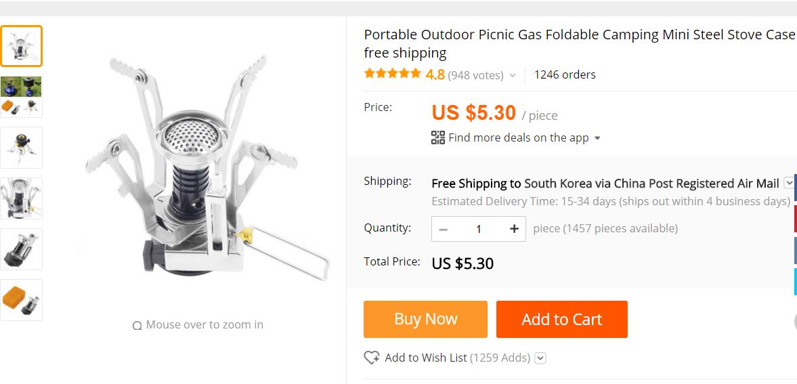This screenshot has width=797, height=384.
Task: Expand 'Find more deals on the app' arrow
Action: click(x=597, y=138)
